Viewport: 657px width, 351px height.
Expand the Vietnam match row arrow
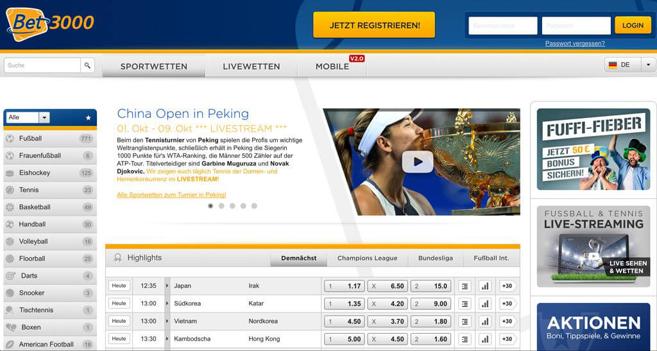[167, 321]
